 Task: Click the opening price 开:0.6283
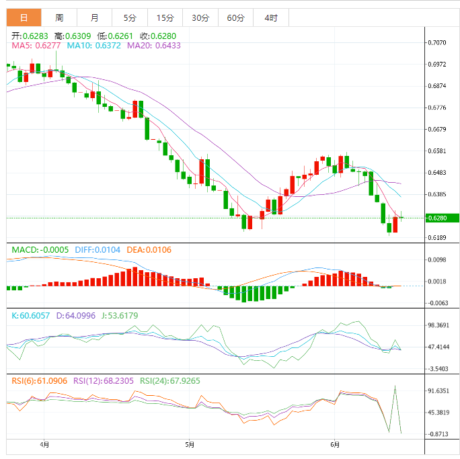point(30,36)
